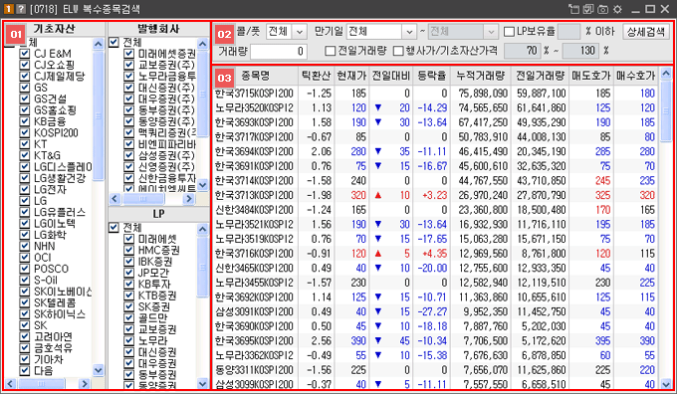Click the results table vertical scrollbar thumb
The width and height of the screenshot is (677, 394).
[x=666, y=111]
